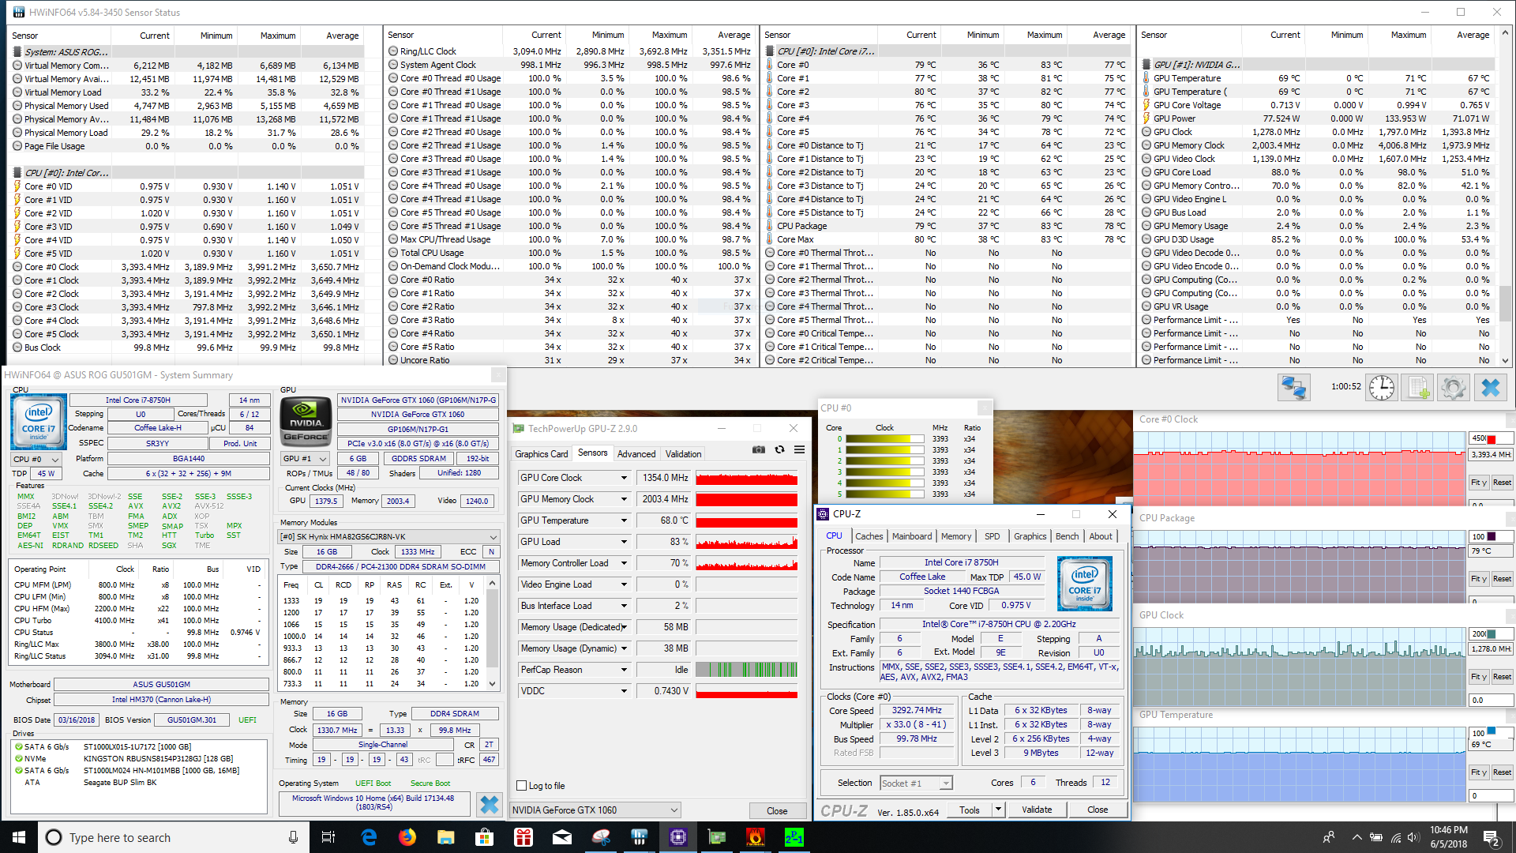This screenshot has height=853, width=1516.
Task: Open the Tools dropdown arrow in CPU-Z
Action: click(x=998, y=810)
